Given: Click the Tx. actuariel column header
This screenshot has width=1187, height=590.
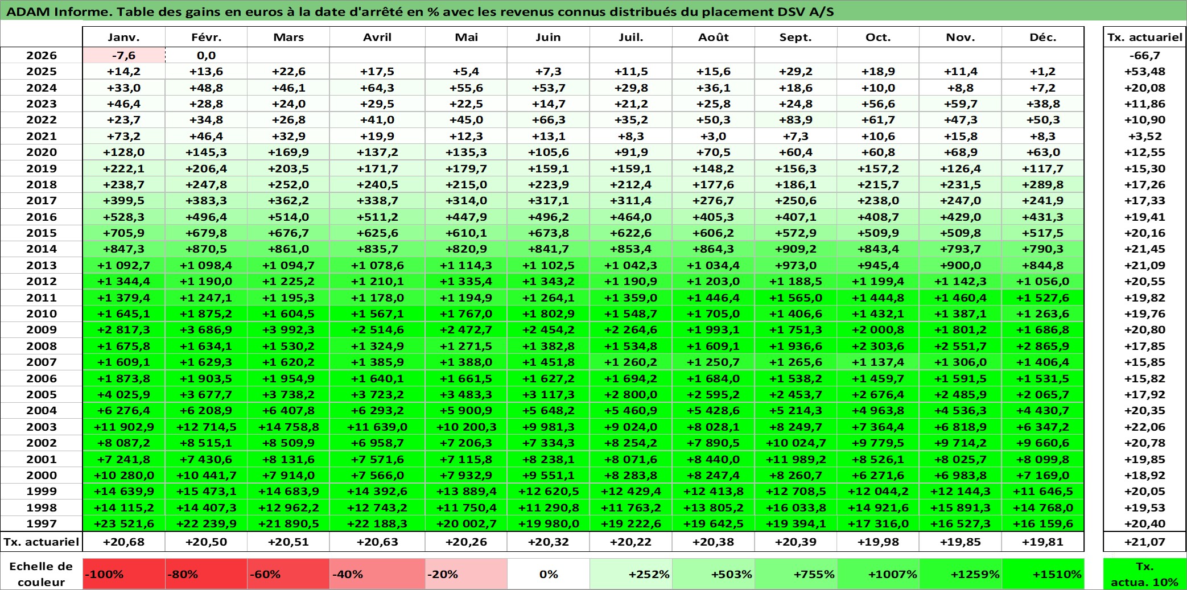Looking at the screenshot, I should coord(1145,37).
